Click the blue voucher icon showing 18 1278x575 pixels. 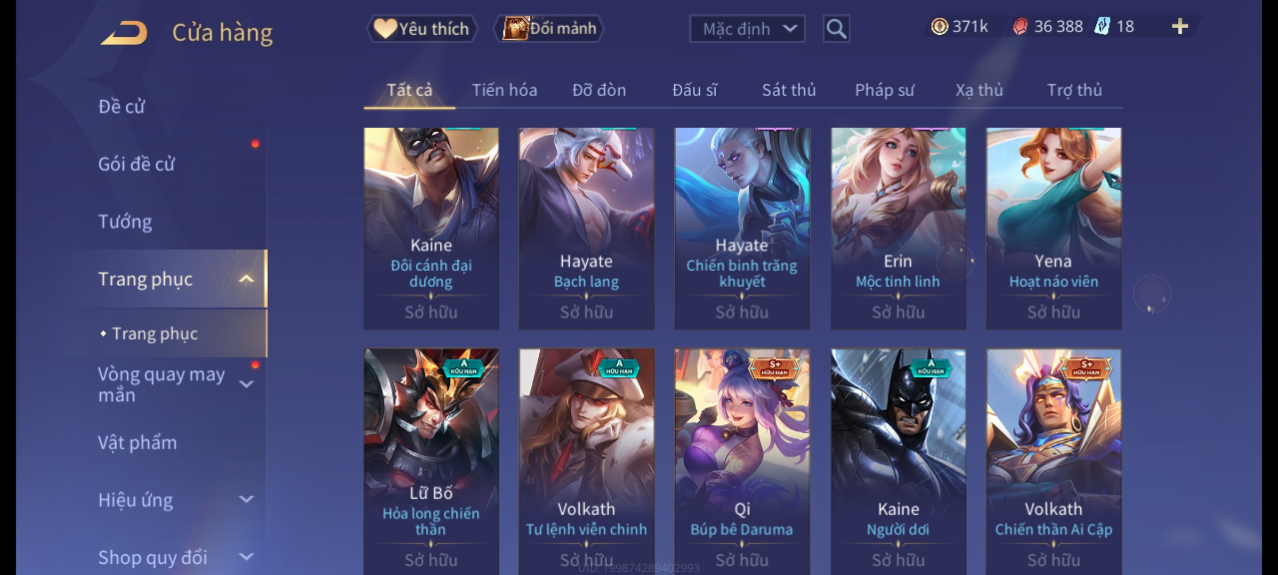tap(1102, 27)
